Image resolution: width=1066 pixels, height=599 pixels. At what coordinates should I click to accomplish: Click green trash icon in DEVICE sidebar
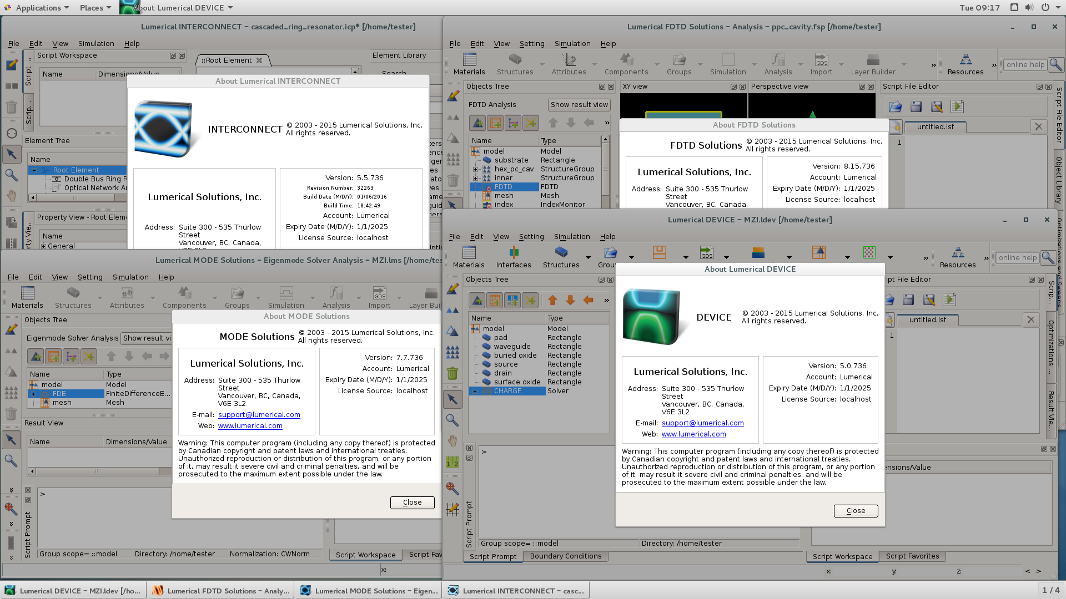point(452,373)
